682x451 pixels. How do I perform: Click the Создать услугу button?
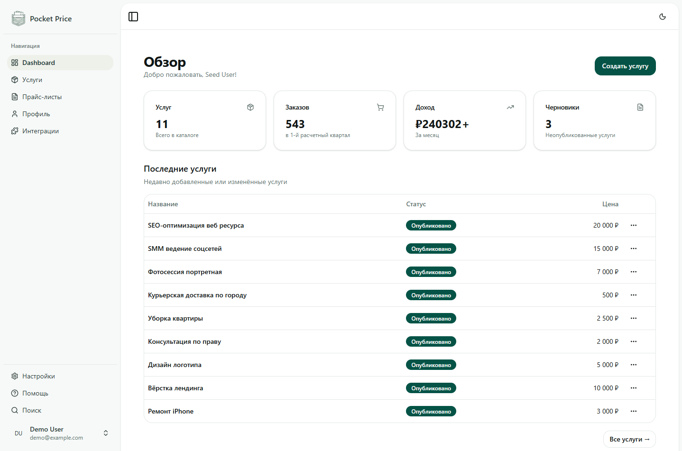coord(625,66)
